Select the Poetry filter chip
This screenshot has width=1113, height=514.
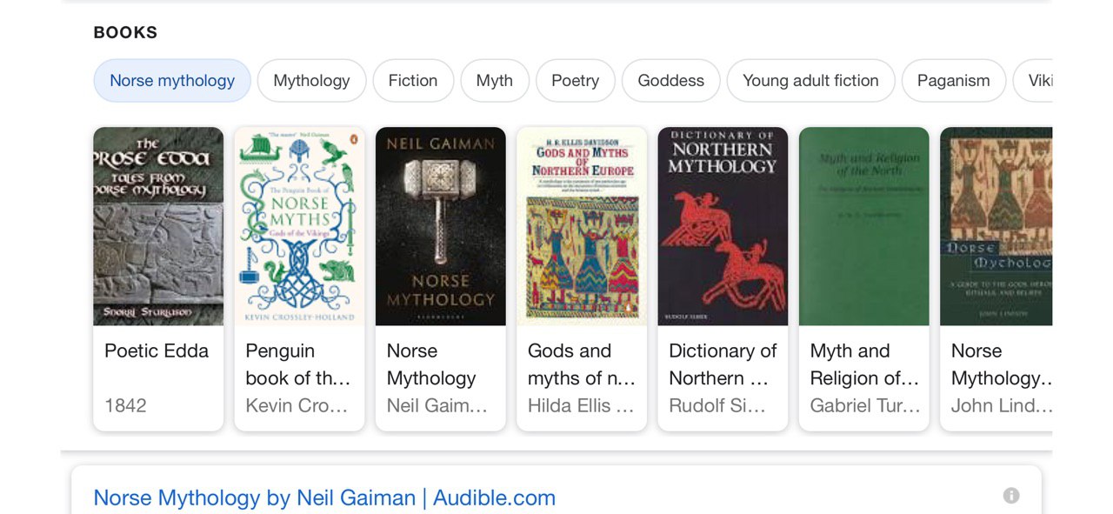pyautogui.click(x=576, y=81)
